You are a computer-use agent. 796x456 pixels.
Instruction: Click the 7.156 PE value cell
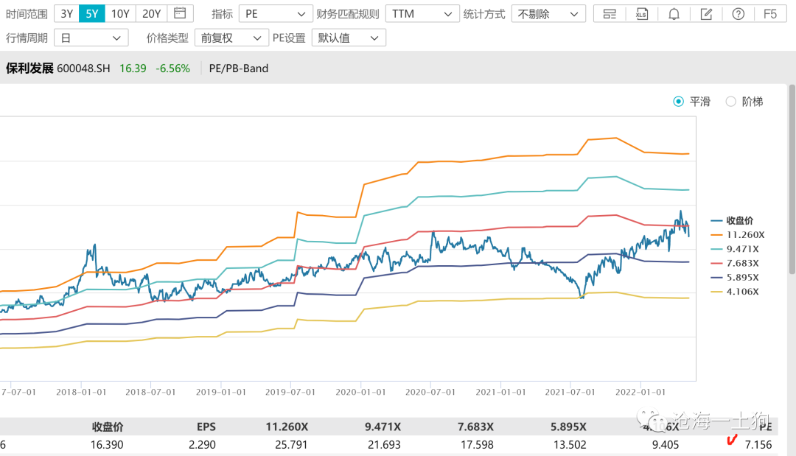[x=758, y=445]
